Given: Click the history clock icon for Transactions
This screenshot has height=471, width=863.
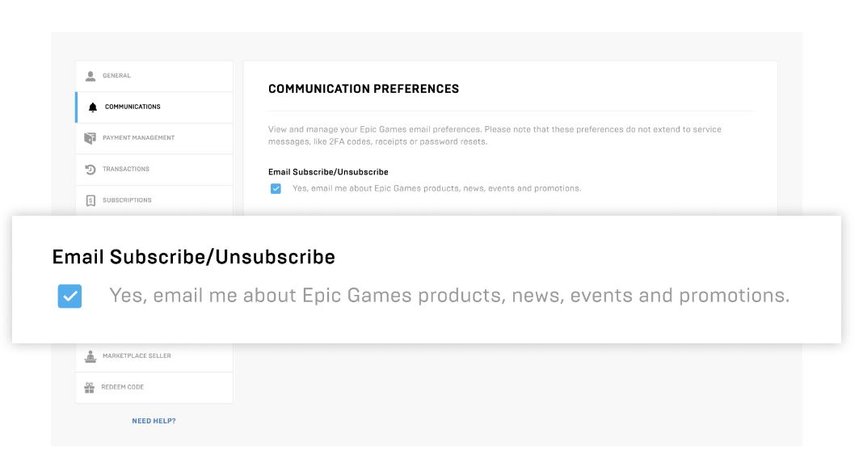Looking at the screenshot, I should pos(91,170).
